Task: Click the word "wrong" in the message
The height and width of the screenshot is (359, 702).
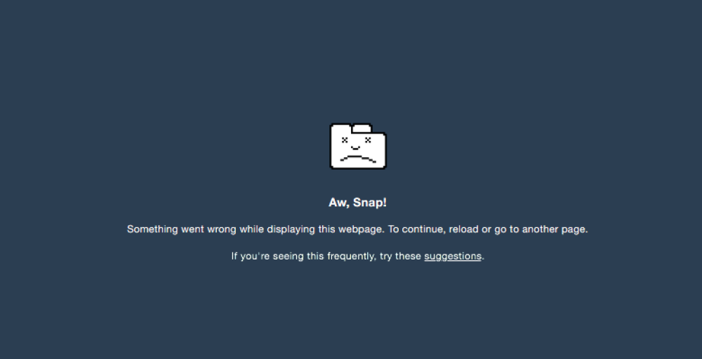Action: coord(221,229)
